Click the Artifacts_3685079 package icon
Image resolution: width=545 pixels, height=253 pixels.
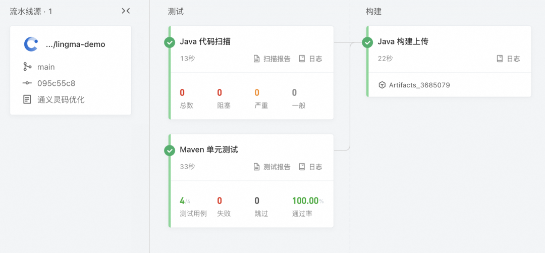382,85
